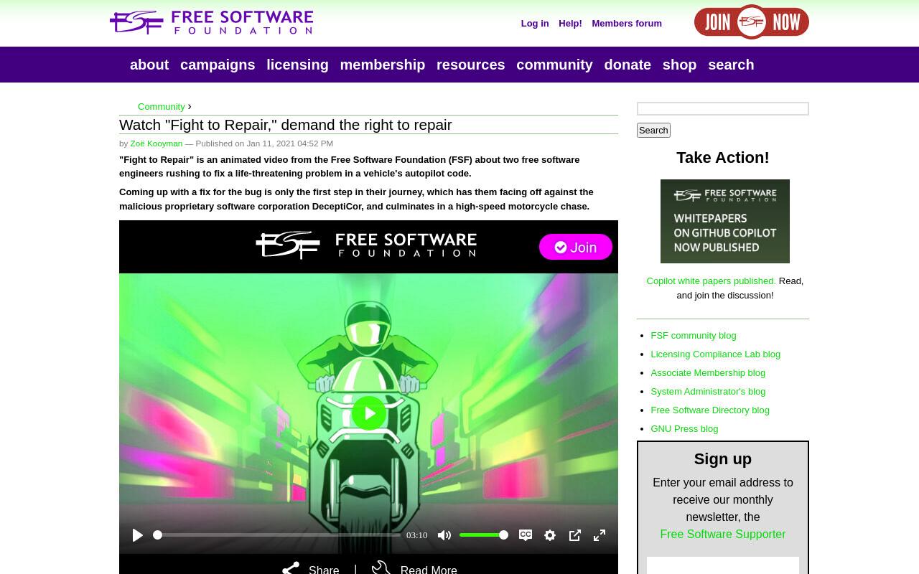Click the Join Now FSF badge

(x=752, y=22)
